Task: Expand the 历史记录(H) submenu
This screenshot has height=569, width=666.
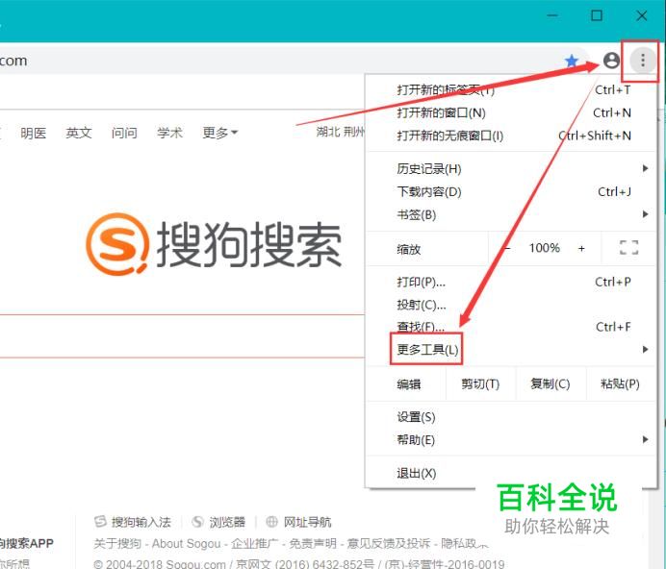Action: pos(510,169)
